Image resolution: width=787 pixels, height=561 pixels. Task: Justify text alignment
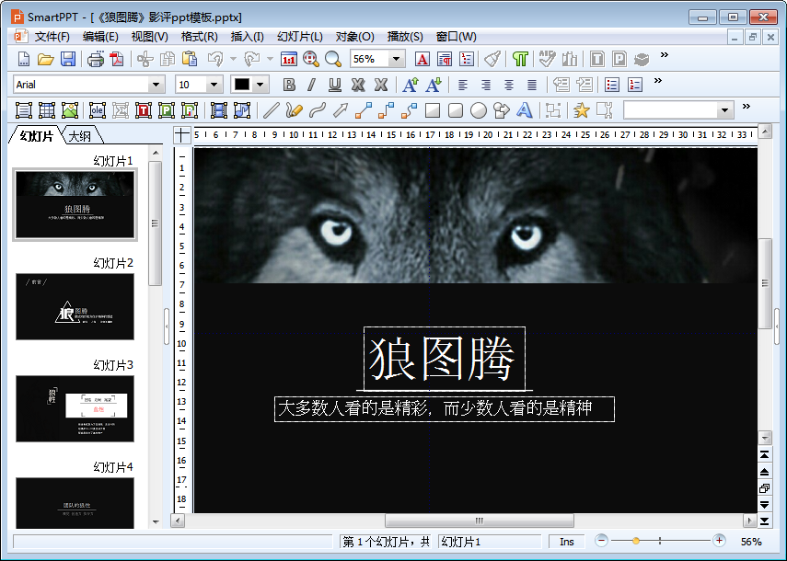[x=532, y=85]
